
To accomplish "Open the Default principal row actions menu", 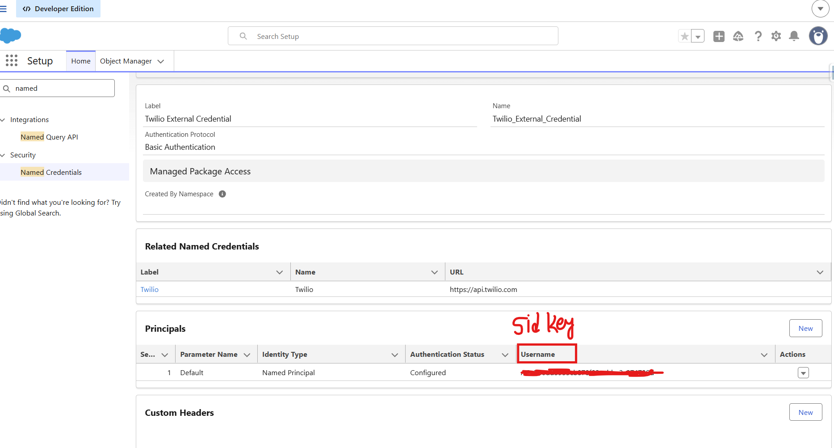I will pyautogui.click(x=803, y=372).
